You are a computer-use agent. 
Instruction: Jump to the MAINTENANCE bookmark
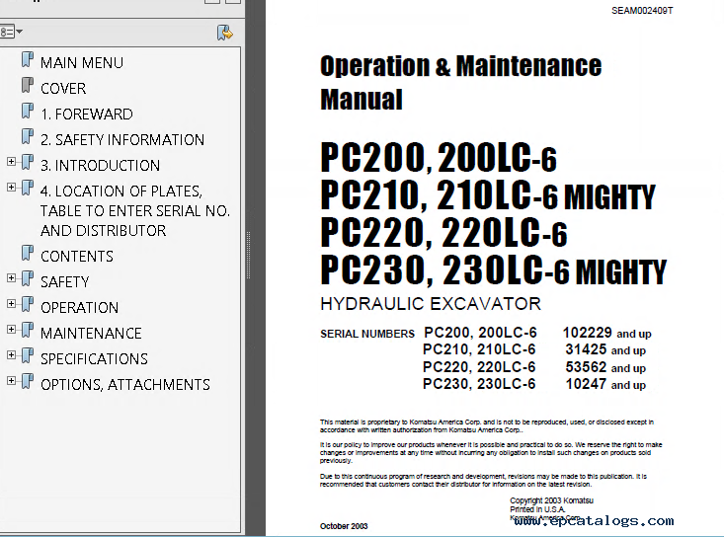(x=91, y=334)
